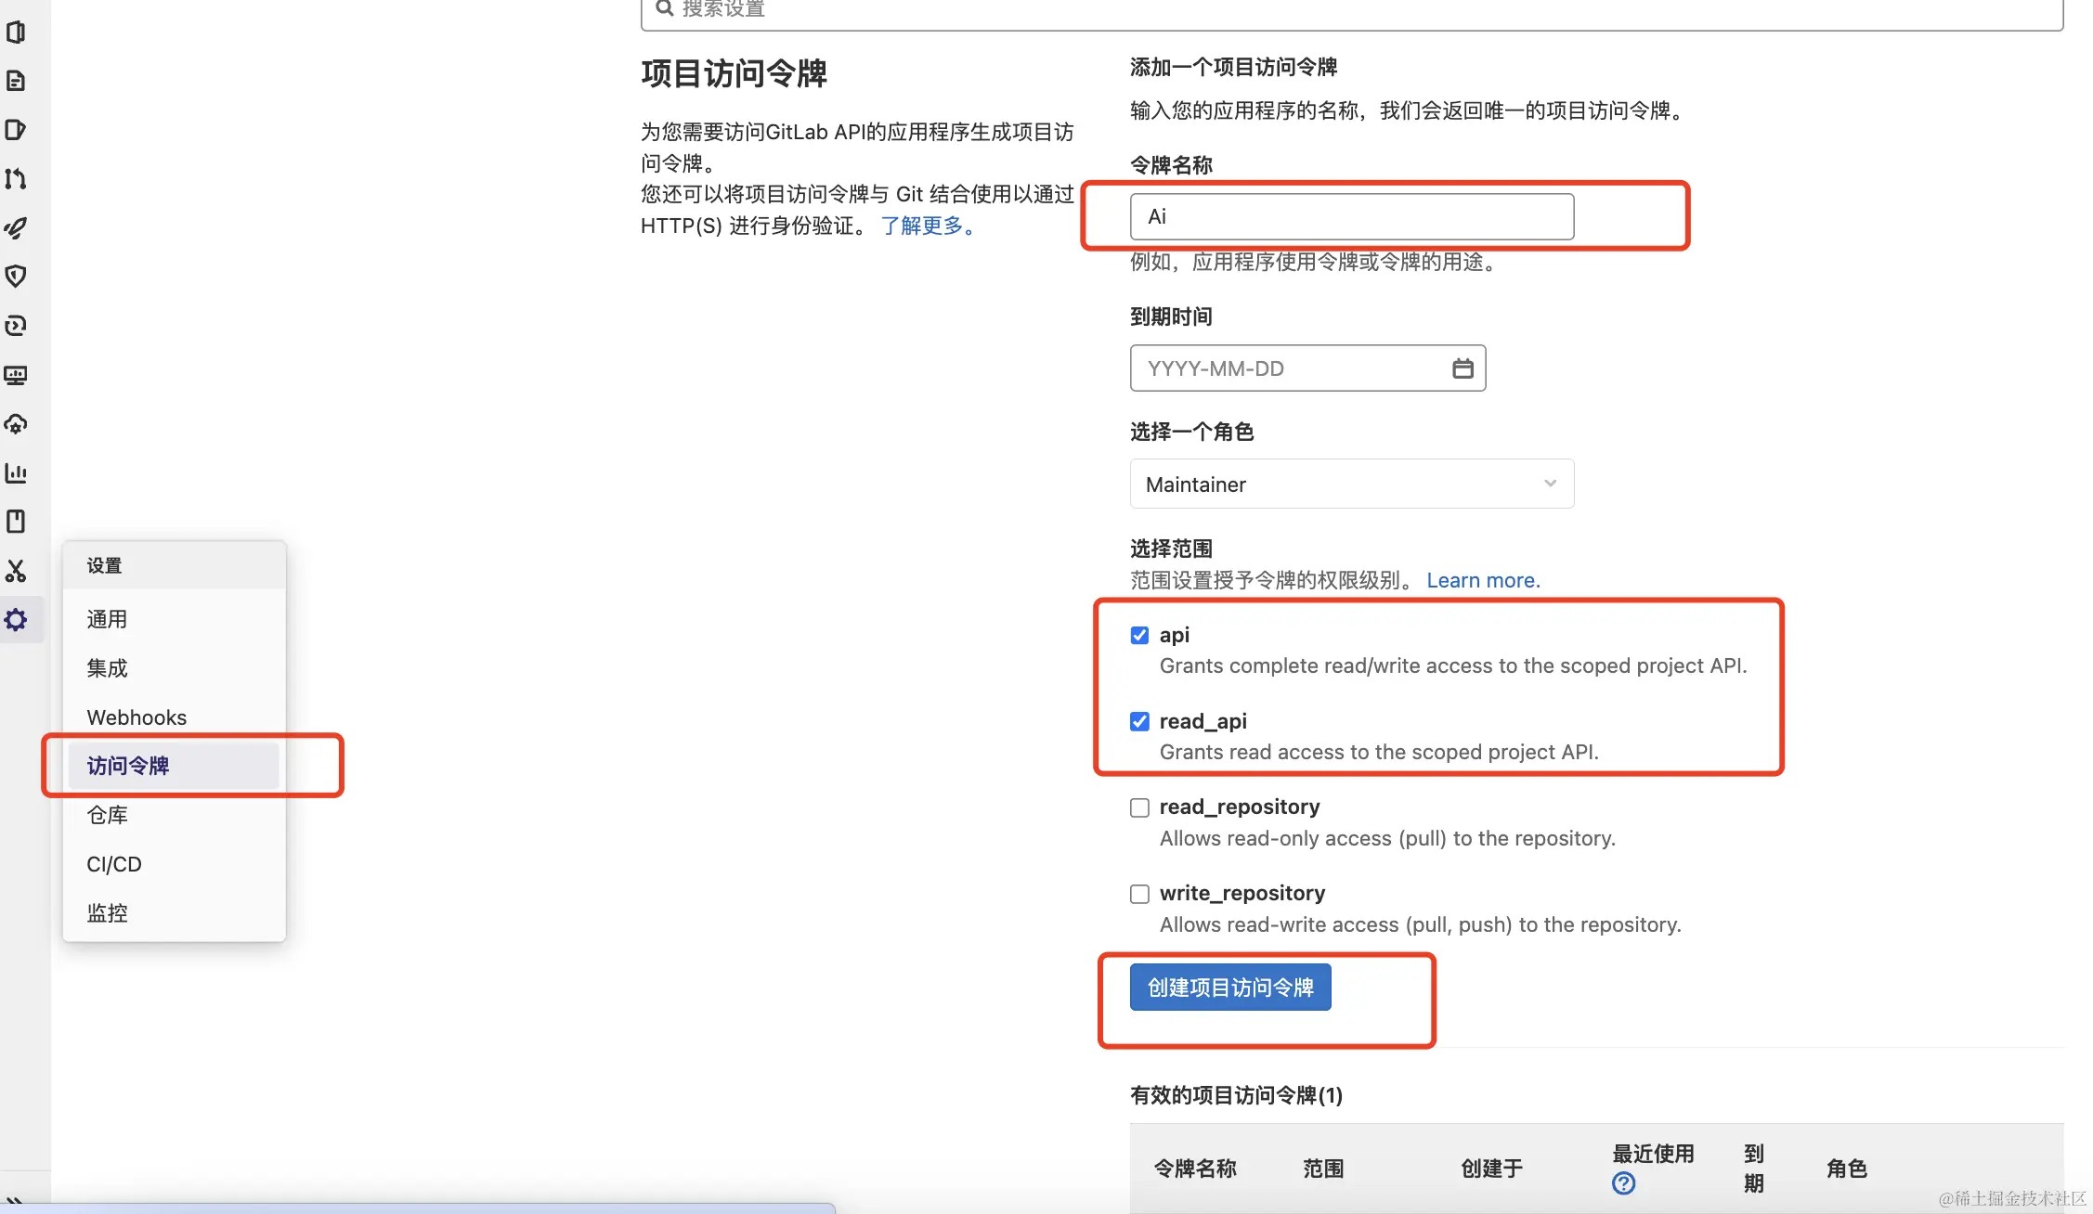Enable the read_repository scope
Screen dimensions: 2093x1214
1139,807
